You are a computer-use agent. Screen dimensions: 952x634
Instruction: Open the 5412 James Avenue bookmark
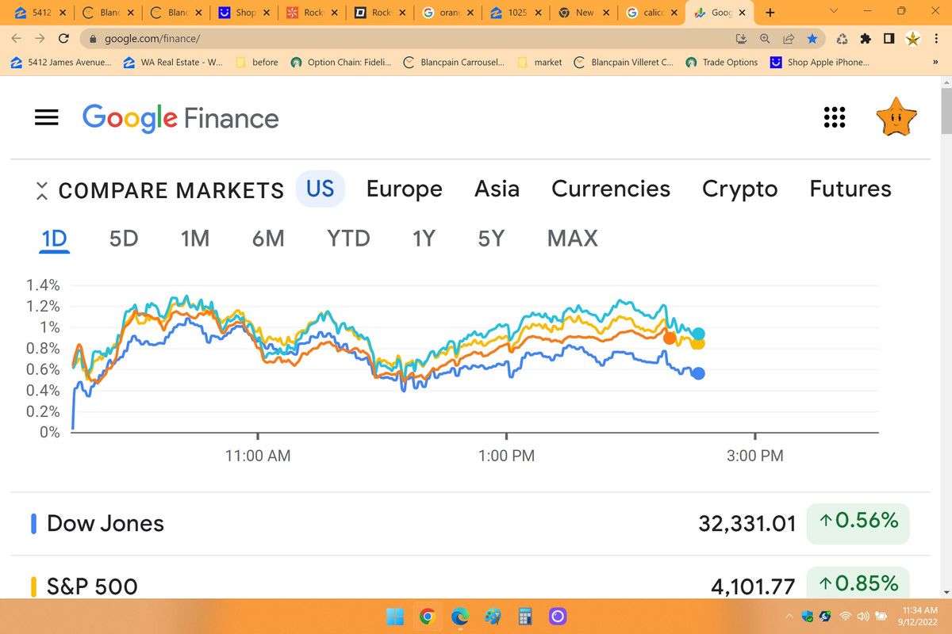[x=61, y=62]
